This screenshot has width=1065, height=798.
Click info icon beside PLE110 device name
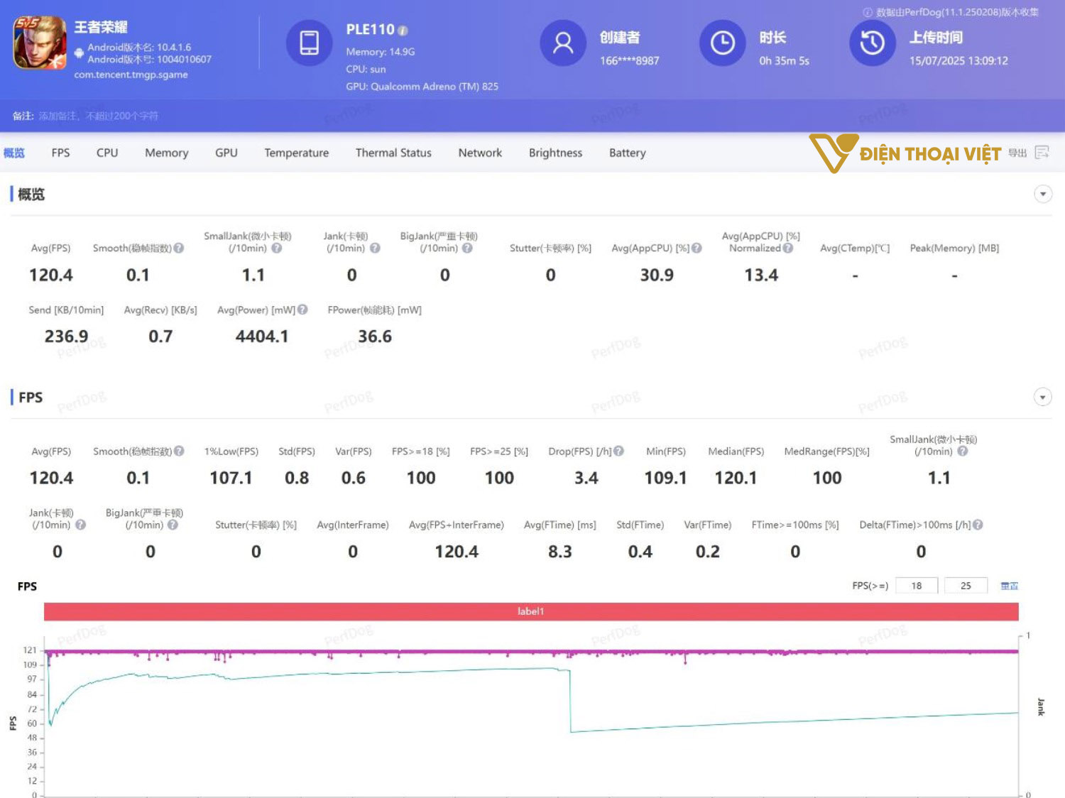403,31
